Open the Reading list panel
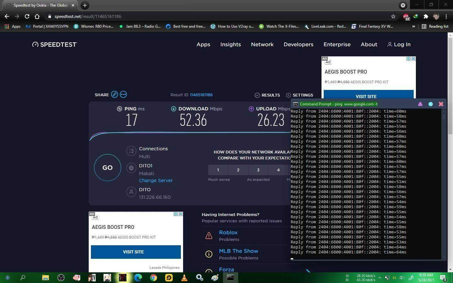The width and height of the screenshot is (453, 283). click(435, 26)
